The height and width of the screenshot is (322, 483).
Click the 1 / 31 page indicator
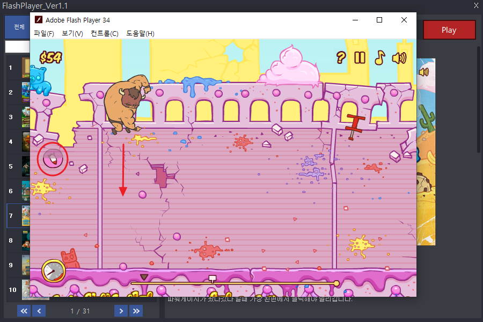(x=80, y=311)
